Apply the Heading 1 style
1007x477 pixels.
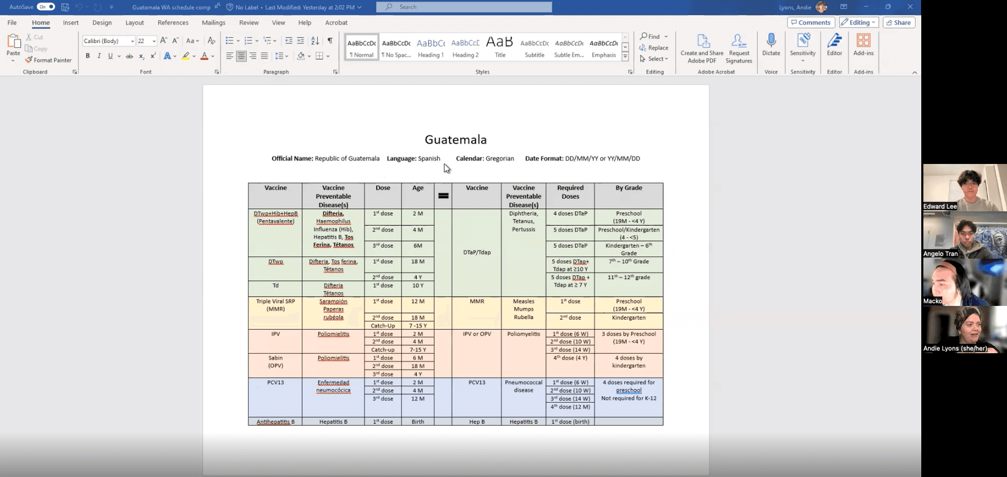tap(431, 47)
